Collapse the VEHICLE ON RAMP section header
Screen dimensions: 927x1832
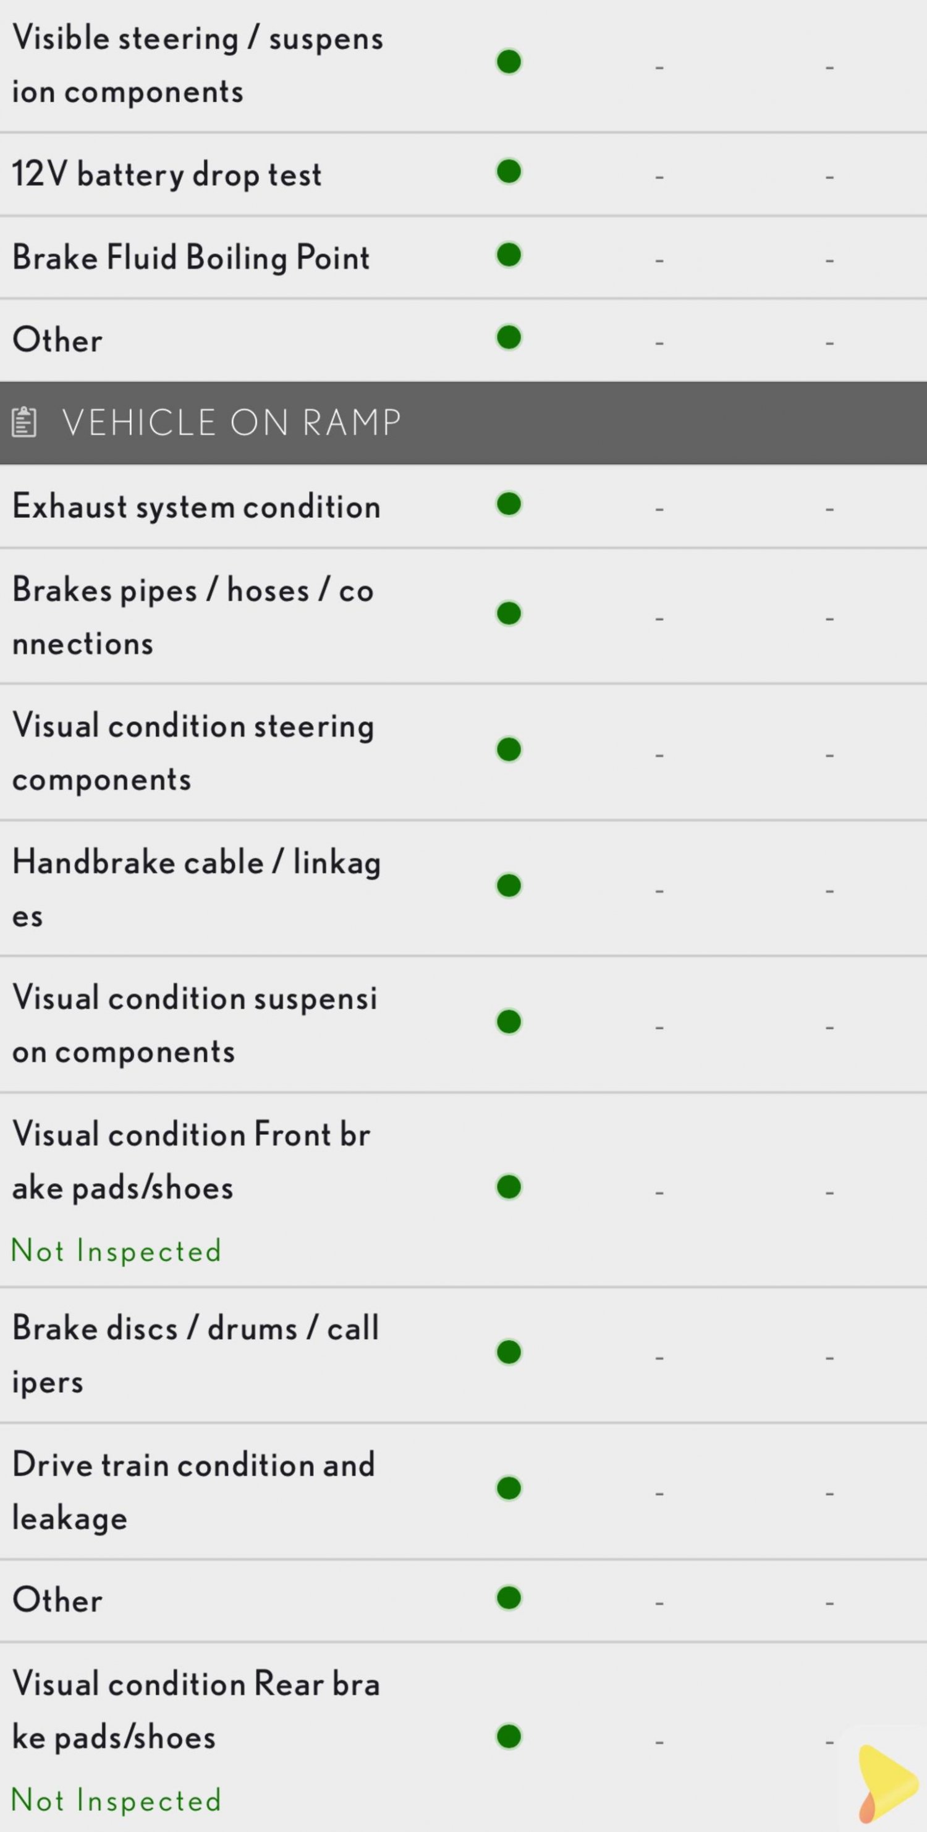[463, 422]
